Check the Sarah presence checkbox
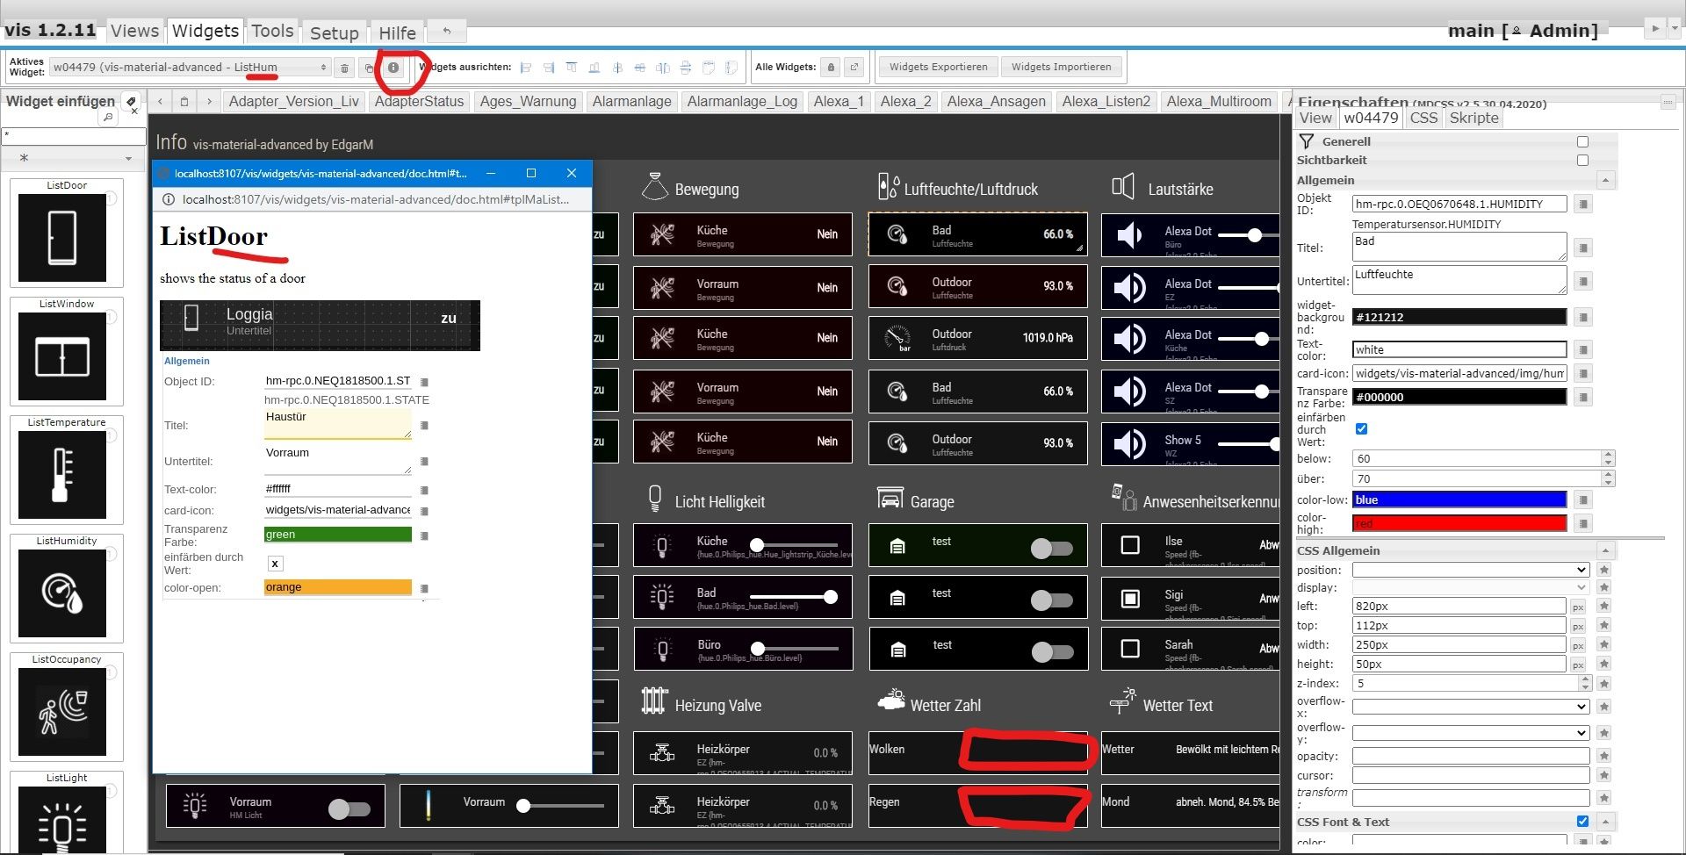Viewport: 1686px width, 855px height. click(x=1130, y=649)
